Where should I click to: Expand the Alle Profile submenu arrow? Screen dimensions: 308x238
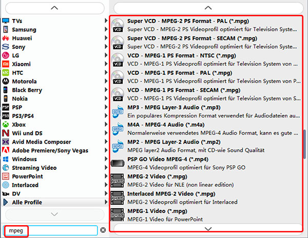click(106, 202)
